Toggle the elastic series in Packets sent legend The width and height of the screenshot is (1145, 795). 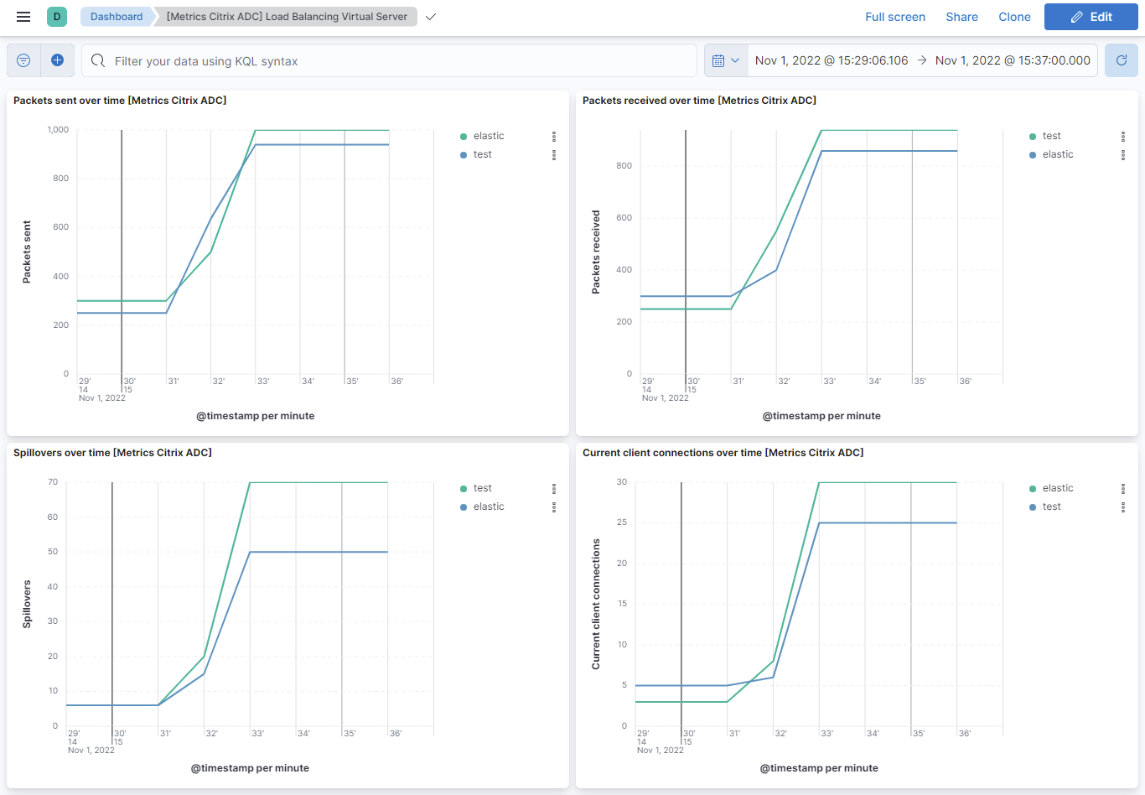(487, 135)
